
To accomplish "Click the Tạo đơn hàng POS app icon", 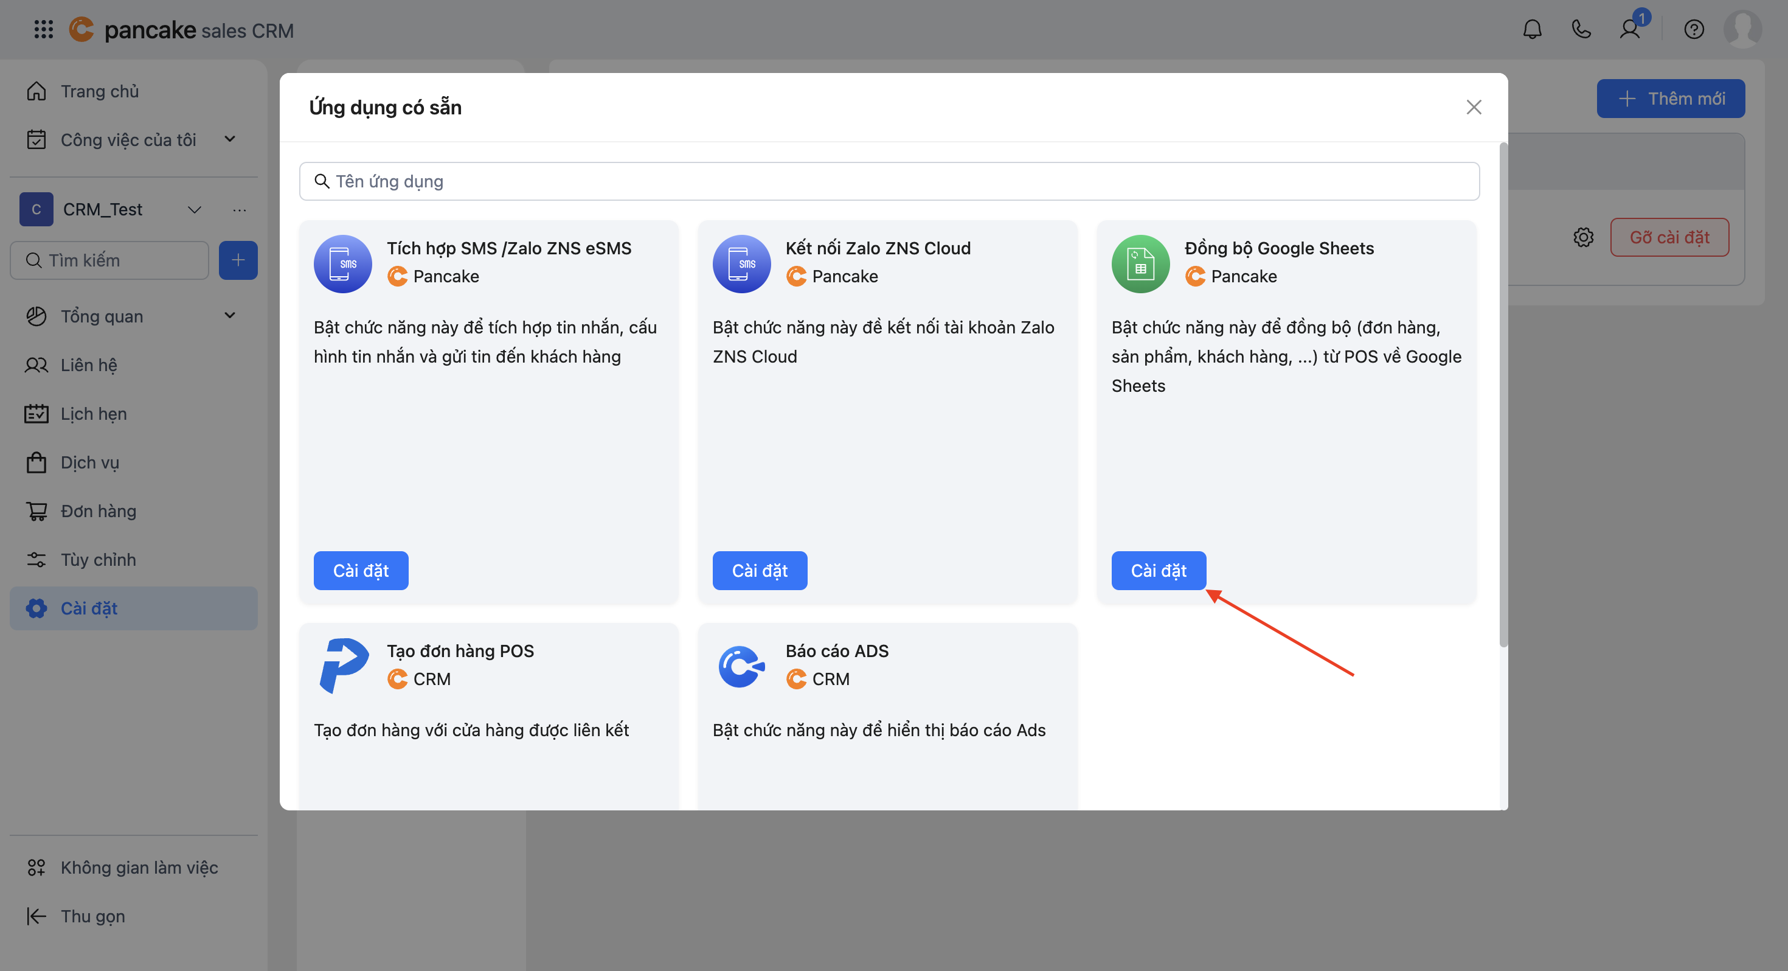I will coord(343,666).
